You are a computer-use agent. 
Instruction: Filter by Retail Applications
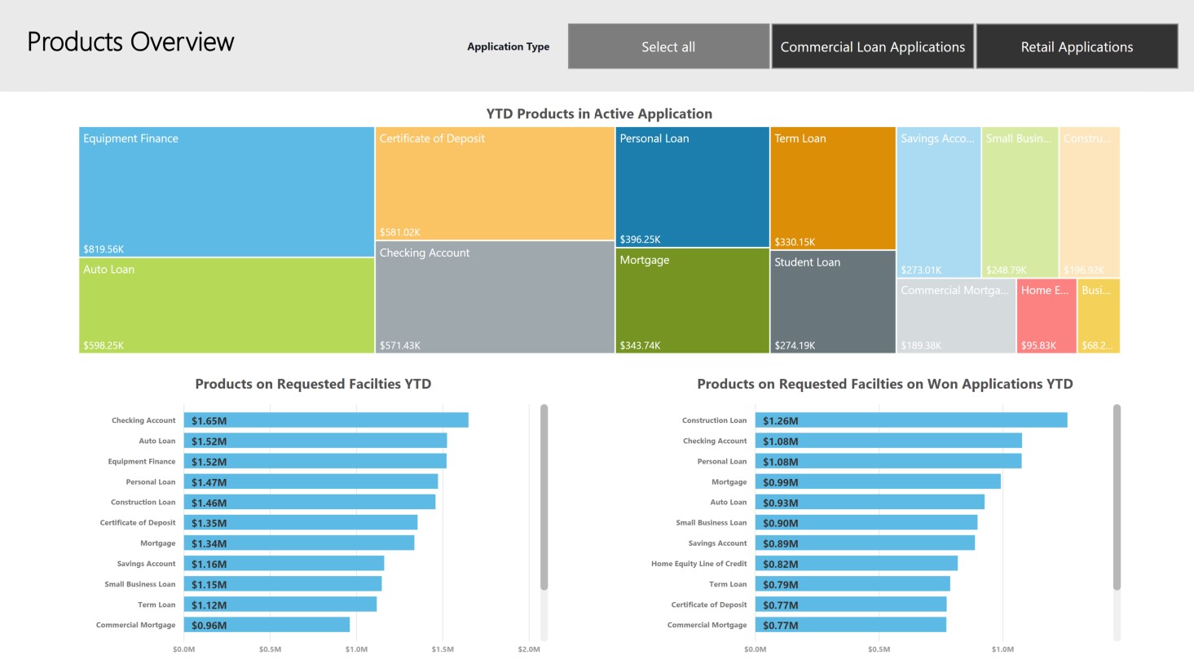pyautogui.click(x=1077, y=46)
